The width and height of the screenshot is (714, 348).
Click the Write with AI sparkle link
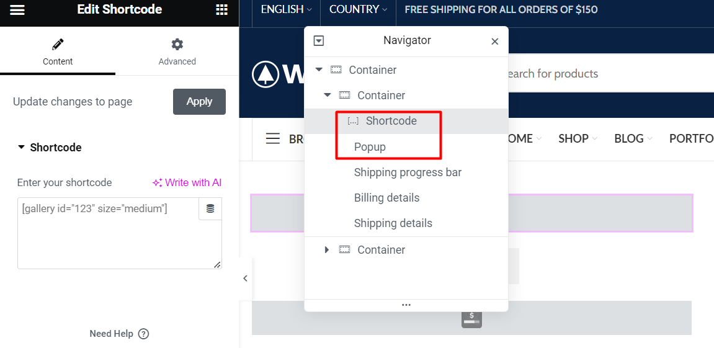pos(187,182)
